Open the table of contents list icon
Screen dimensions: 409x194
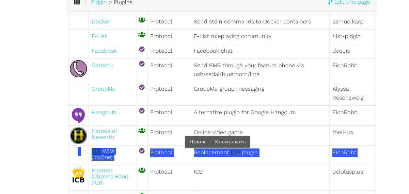pyautogui.click(x=77, y=2)
